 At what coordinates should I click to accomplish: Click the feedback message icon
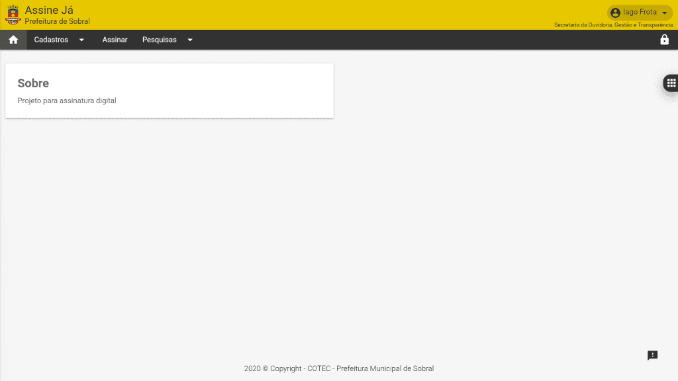[652, 355]
